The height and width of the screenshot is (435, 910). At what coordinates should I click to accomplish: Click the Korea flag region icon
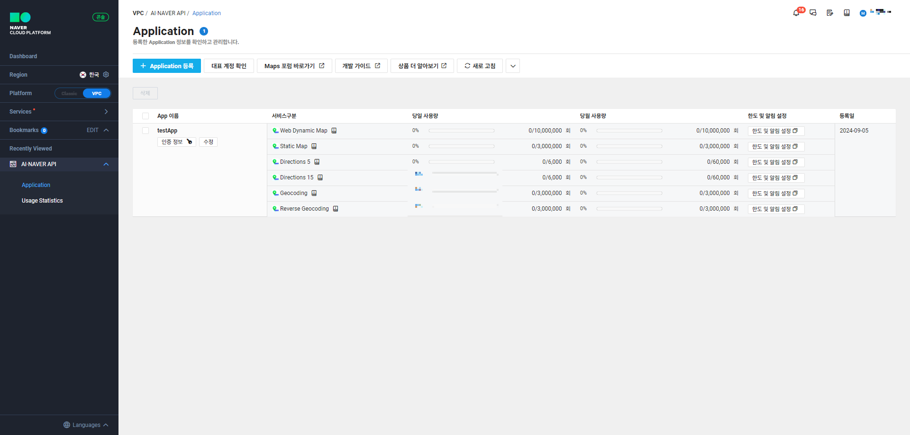[83, 75]
